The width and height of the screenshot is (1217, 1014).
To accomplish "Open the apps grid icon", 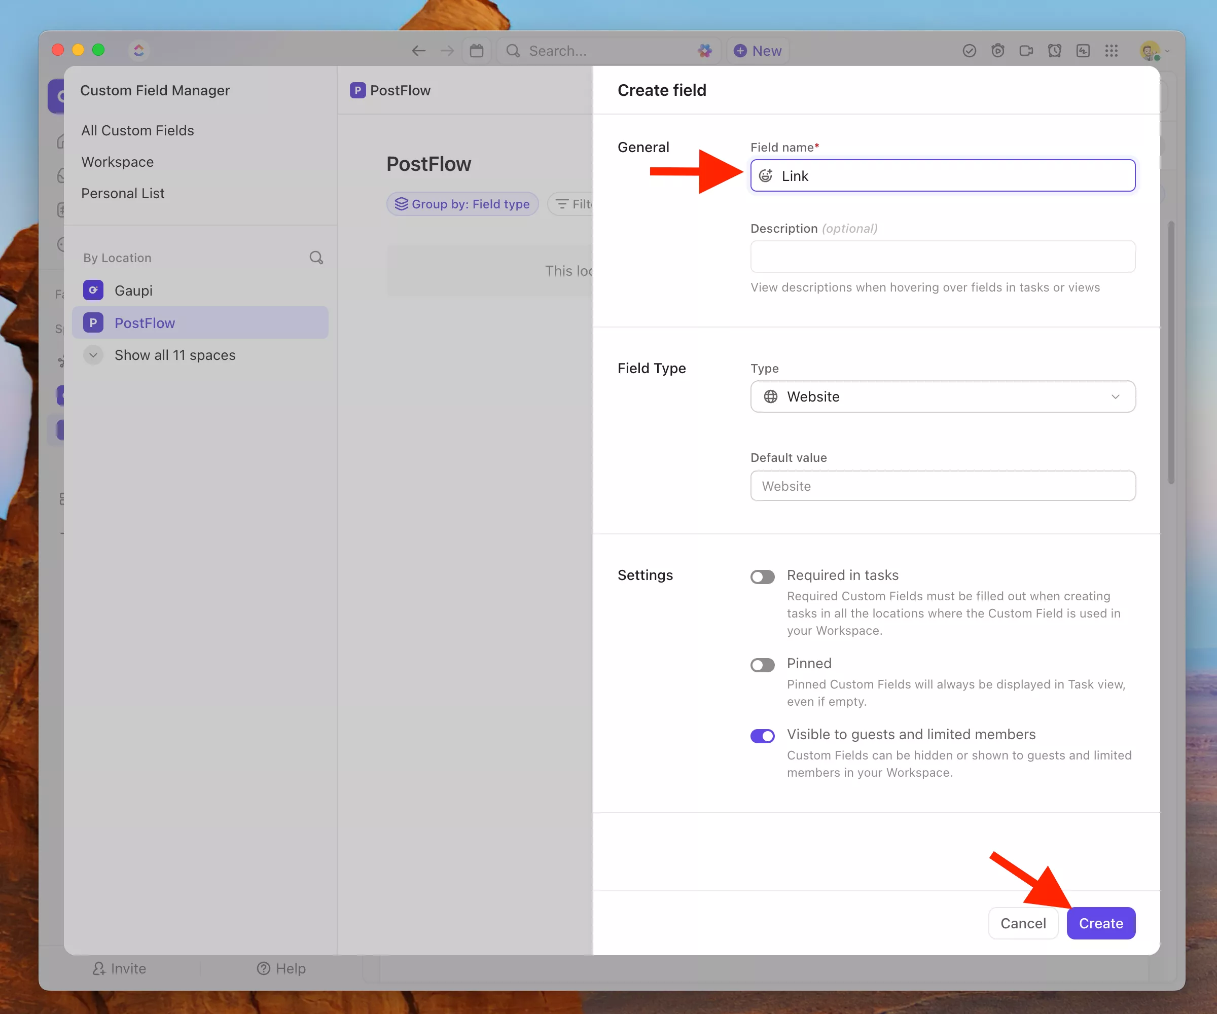I will click(1111, 51).
